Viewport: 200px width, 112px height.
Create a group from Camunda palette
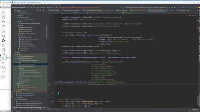3,72
